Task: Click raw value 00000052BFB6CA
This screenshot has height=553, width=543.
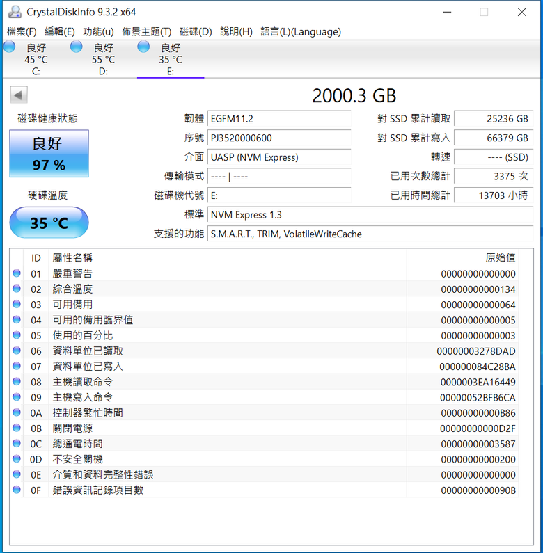Action: pyautogui.click(x=478, y=397)
